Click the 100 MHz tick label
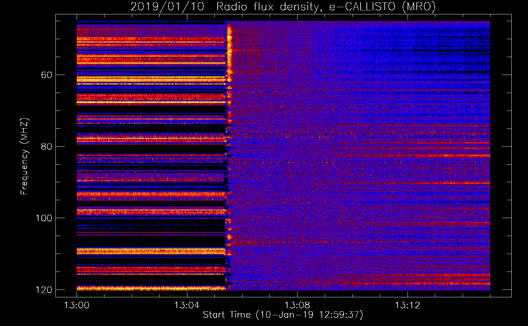Viewport: 528px width, 326px height. tap(44, 218)
